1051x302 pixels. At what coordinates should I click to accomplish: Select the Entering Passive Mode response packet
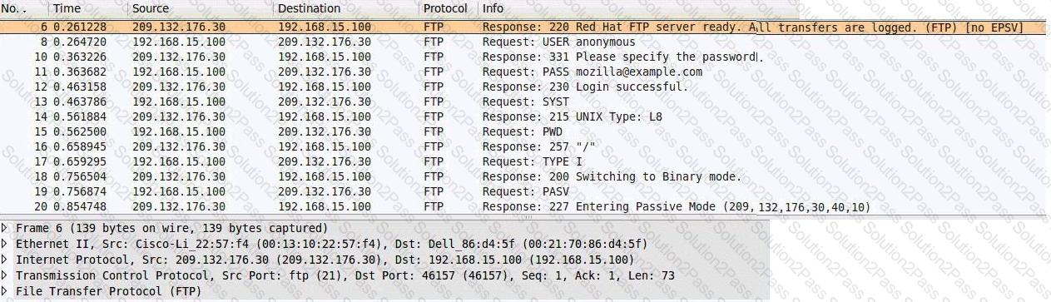tap(524, 206)
